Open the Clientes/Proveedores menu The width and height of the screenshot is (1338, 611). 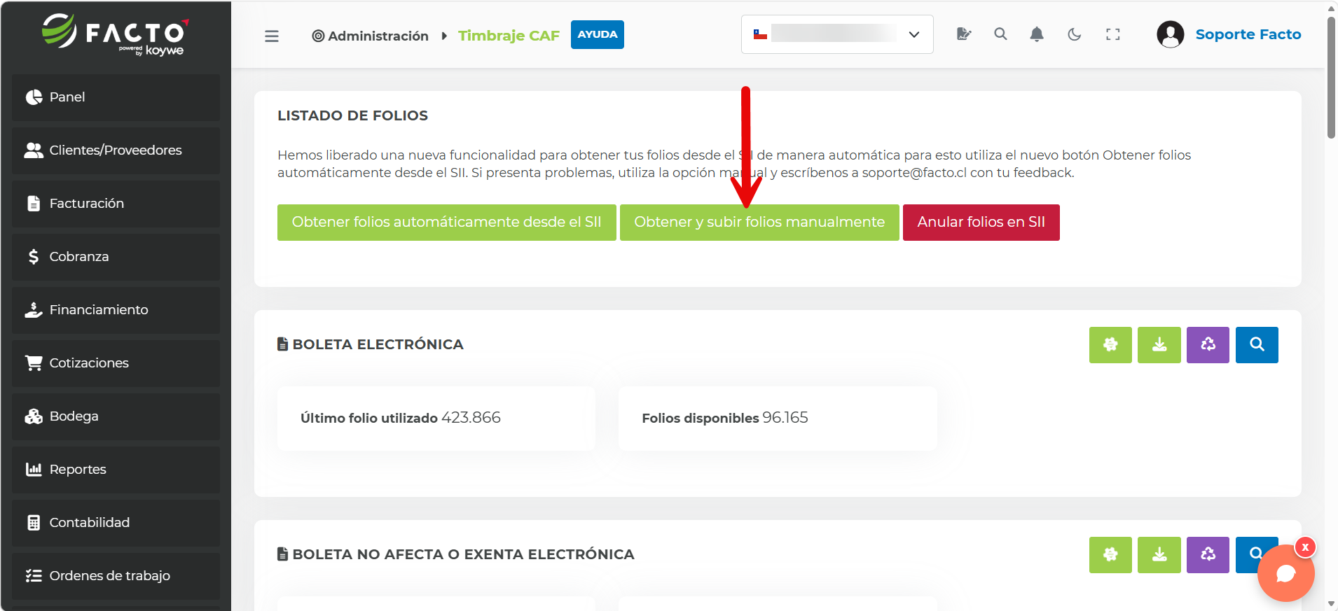[x=116, y=150]
